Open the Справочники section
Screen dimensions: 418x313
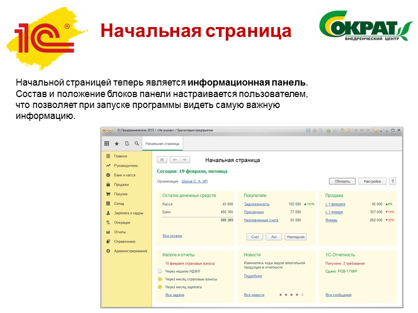pyautogui.click(x=124, y=242)
